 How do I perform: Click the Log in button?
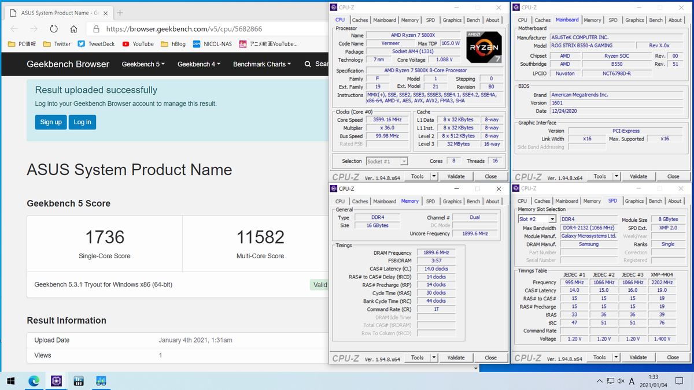(82, 122)
